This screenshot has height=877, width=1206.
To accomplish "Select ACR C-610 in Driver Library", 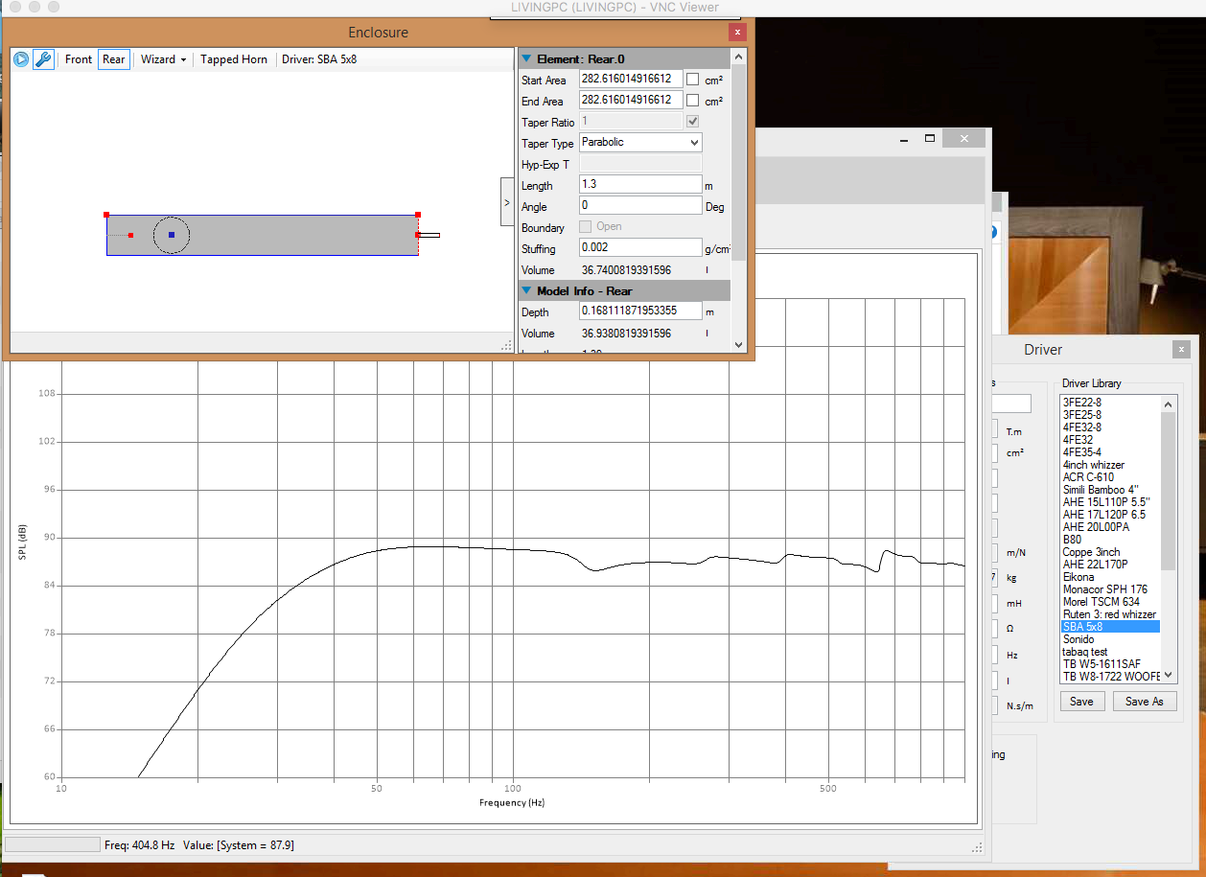I will click(x=1088, y=477).
